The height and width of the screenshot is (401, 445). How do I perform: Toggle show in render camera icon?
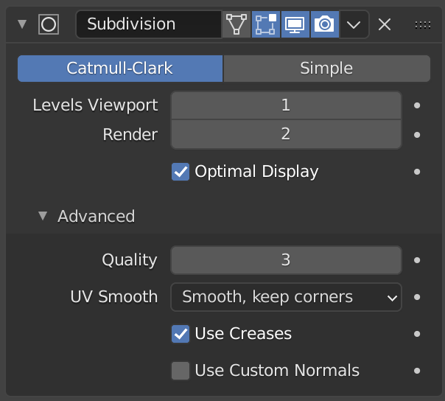click(324, 24)
